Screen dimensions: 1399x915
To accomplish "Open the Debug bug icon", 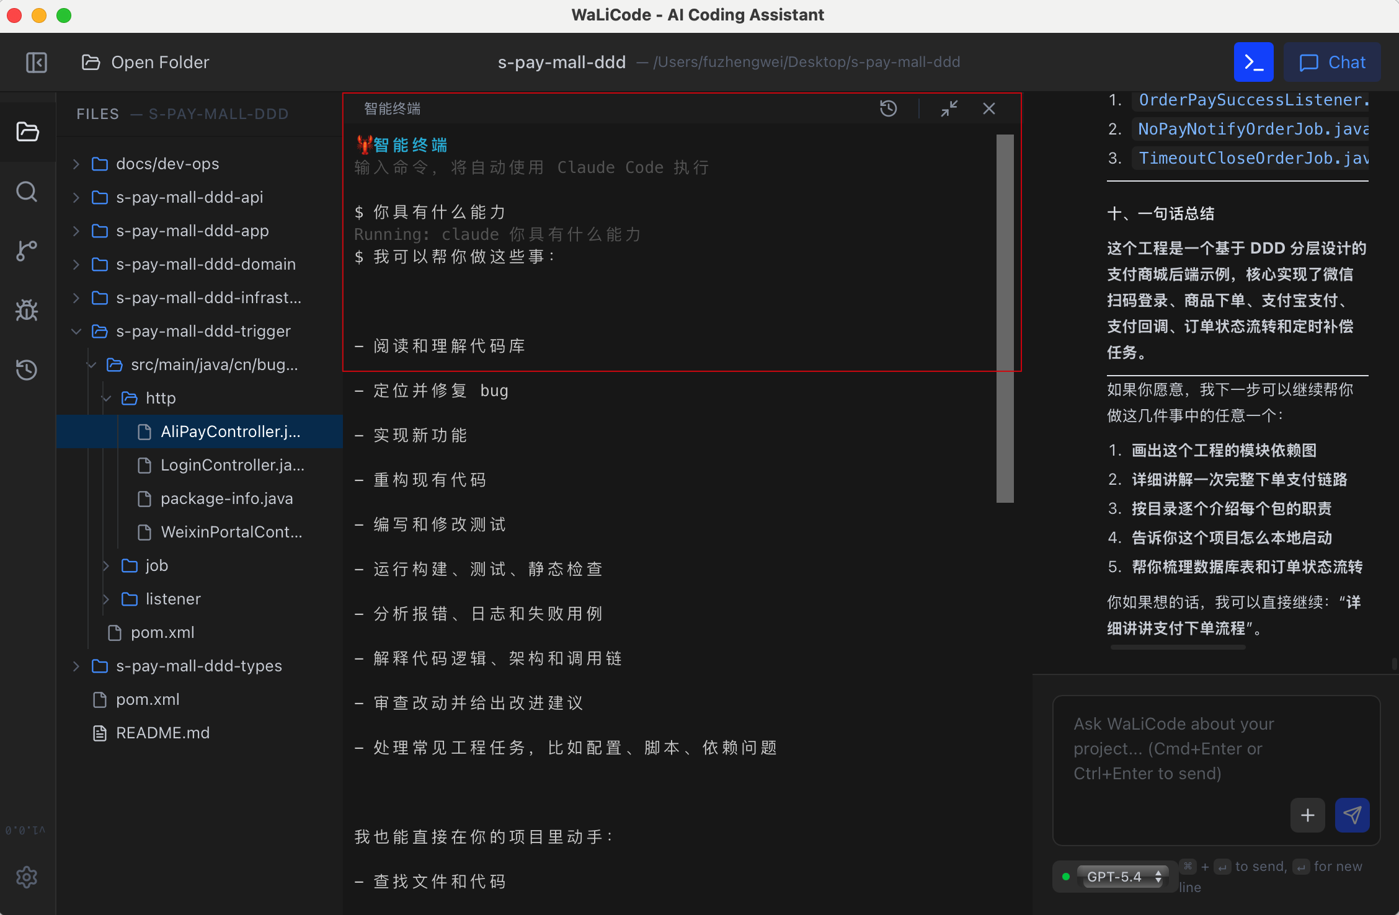I will (x=27, y=310).
